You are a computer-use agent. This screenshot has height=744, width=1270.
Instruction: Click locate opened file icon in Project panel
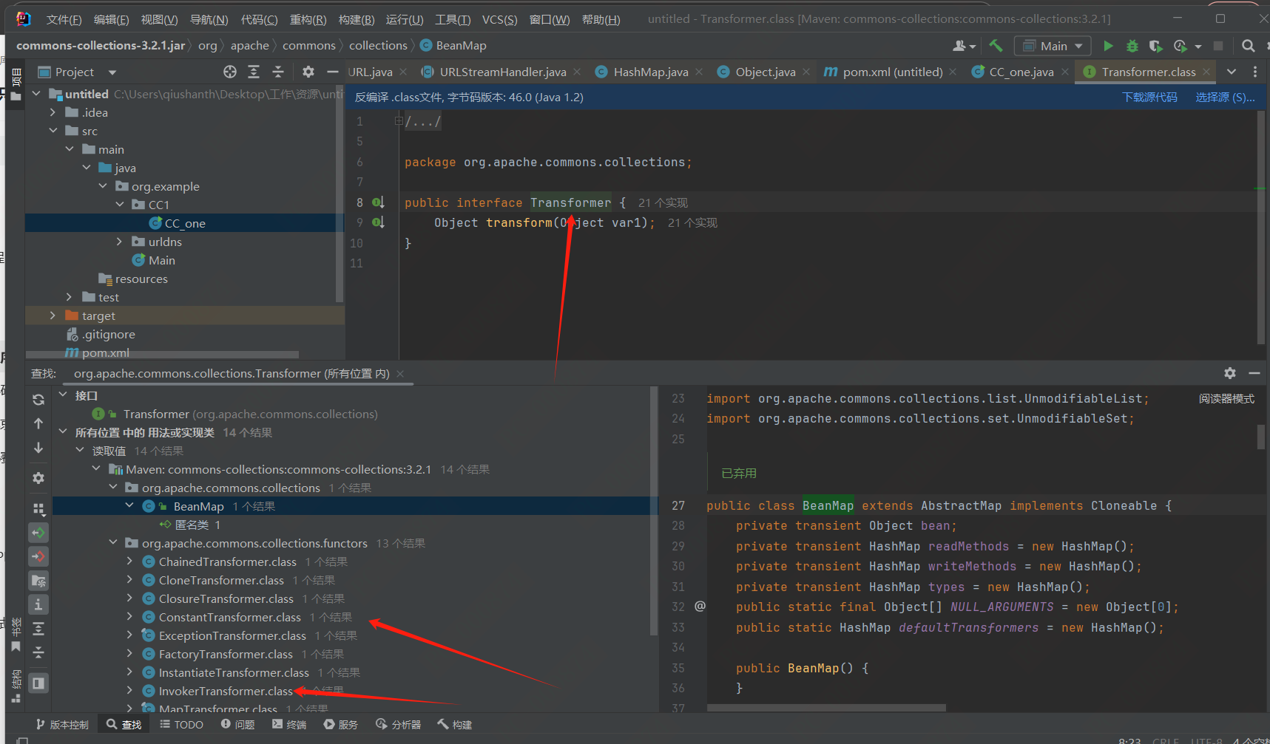(x=230, y=72)
